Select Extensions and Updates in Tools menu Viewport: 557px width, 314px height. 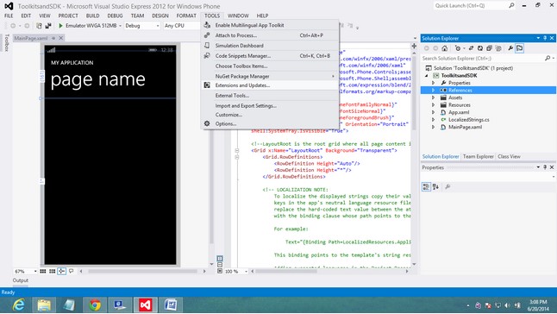pos(270,85)
